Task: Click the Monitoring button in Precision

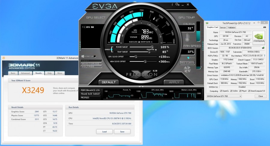Action: coord(91,64)
